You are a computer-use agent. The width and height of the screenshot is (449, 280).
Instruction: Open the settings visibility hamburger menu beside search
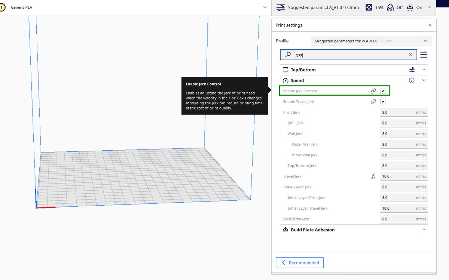pos(423,55)
